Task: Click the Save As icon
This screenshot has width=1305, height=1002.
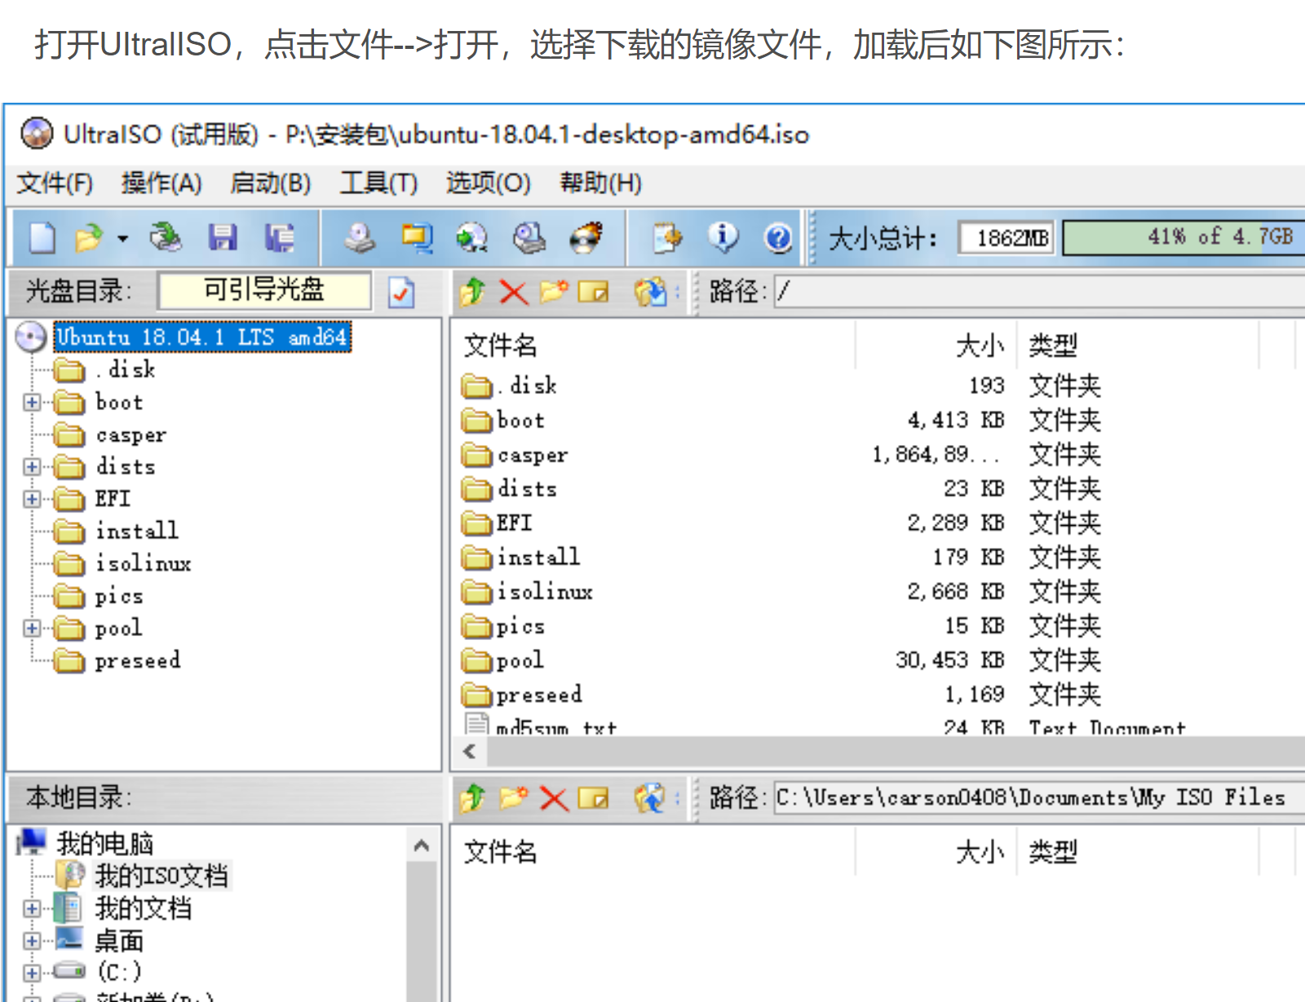Action: tap(279, 237)
